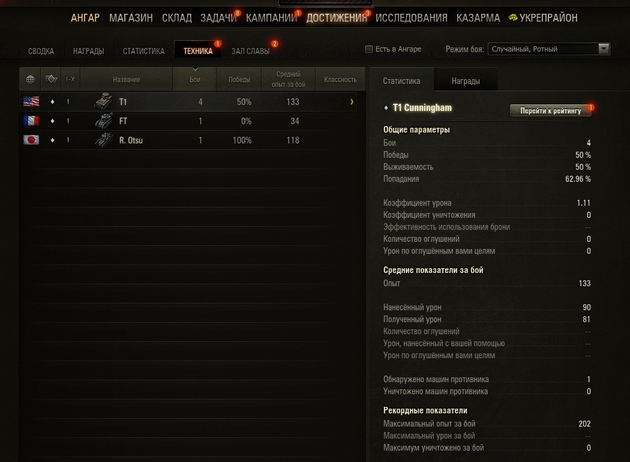
Task: Switch to the Награды panel tab
Action: (x=466, y=81)
